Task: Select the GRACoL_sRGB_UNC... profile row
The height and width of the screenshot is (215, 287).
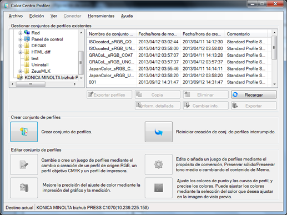Action: click(x=179, y=62)
